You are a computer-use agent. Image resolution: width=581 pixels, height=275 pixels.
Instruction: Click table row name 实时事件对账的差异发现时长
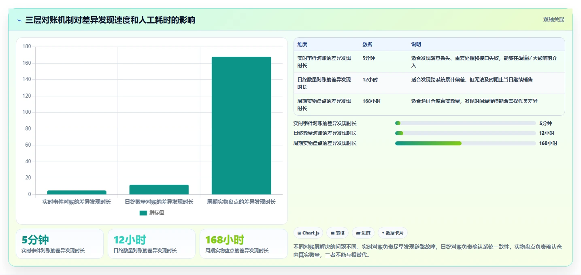324,62
